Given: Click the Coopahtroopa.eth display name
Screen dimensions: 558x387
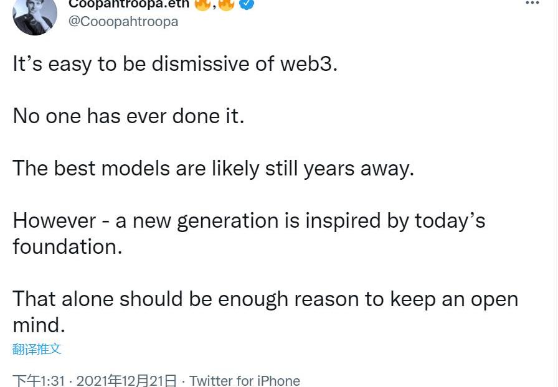Looking at the screenshot, I should (x=128, y=4).
